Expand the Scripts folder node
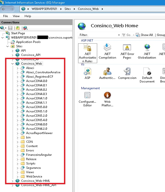Image resolution: width=165 pixels, height=192 pixels. point(17,164)
